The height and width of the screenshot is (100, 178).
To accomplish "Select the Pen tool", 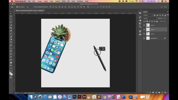I will pos(11,45).
